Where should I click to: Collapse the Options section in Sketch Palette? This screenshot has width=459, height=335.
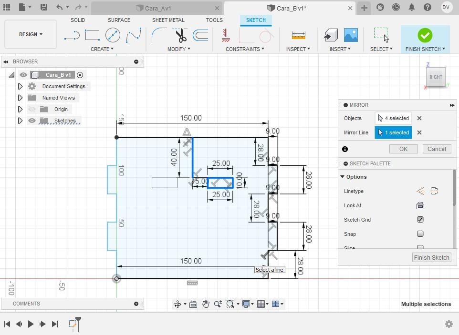point(342,177)
